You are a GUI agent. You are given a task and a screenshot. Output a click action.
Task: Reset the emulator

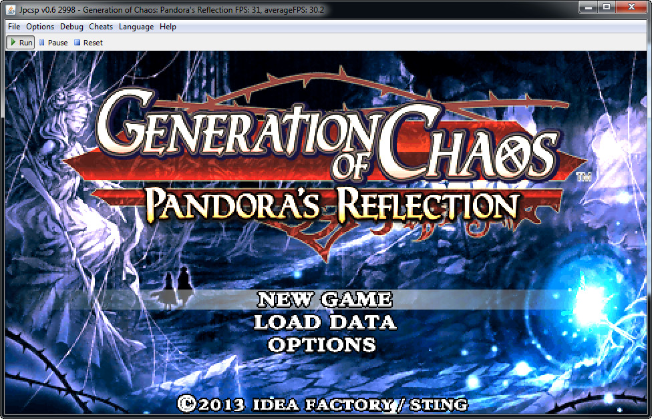(88, 42)
